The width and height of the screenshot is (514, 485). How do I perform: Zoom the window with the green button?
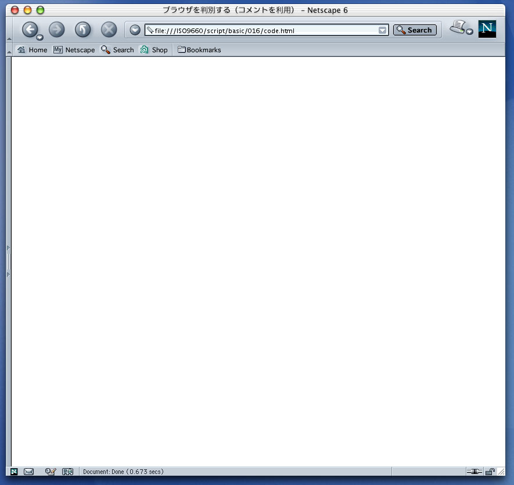click(40, 10)
